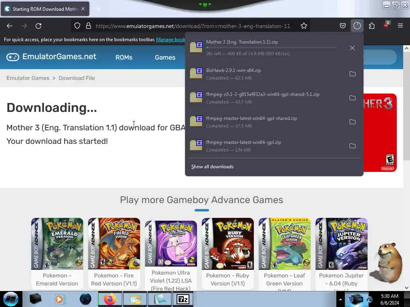Click the taskbar clock showing 5:30 AM
410x307 pixels.
point(389,299)
